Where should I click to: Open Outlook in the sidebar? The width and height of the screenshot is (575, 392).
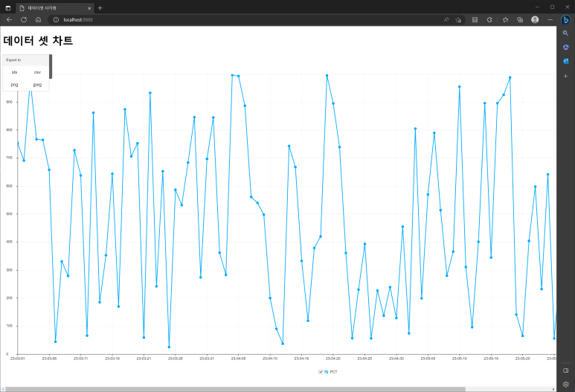tap(566, 61)
